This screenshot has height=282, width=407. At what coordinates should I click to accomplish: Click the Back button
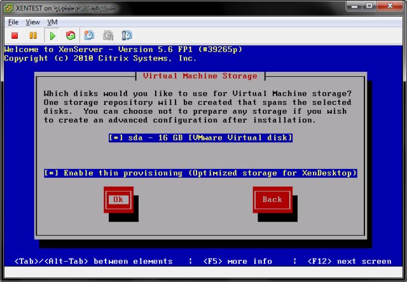click(272, 199)
